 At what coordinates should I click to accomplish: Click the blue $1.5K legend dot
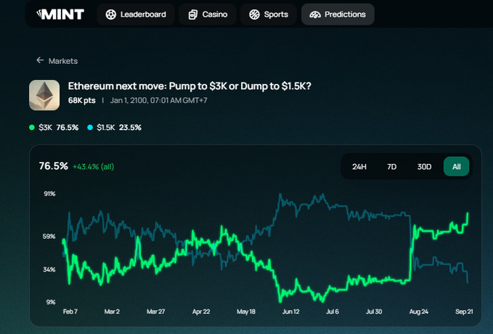click(x=90, y=127)
